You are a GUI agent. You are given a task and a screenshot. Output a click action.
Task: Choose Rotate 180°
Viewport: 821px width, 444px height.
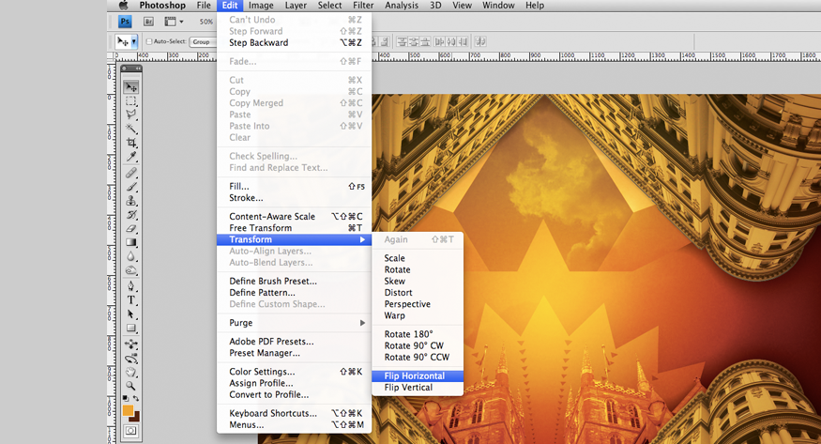[x=418, y=334]
